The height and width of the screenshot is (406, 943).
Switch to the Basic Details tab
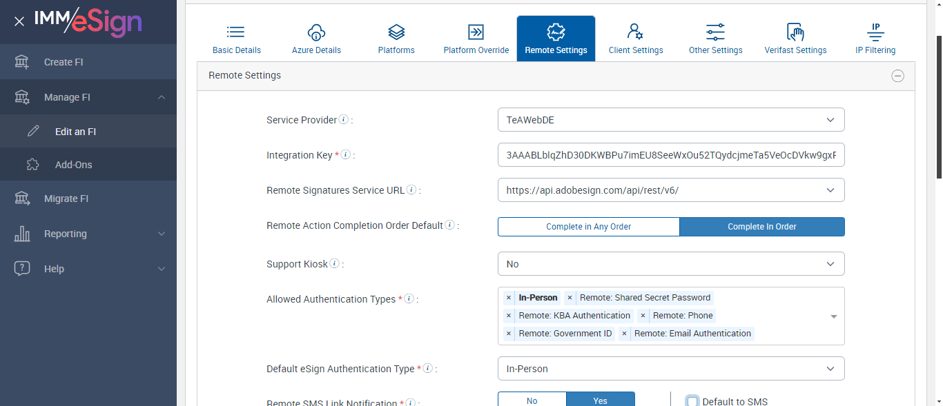pyautogui.click(x=237, y=39)
